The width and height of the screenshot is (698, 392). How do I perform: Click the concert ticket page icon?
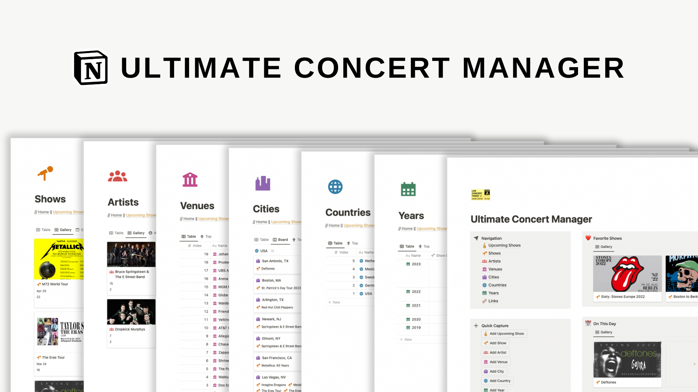[480, 195]
